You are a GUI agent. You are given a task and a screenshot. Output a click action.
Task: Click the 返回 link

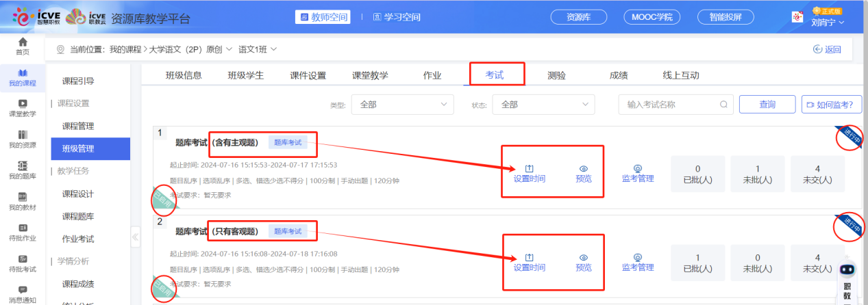[826, 49]
